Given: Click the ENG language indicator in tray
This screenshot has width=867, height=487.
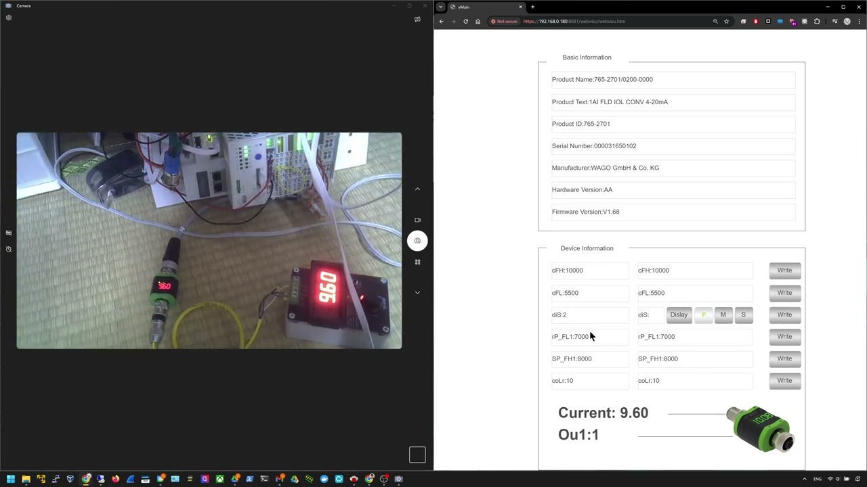Looking at the screenshot, I should pyautogui.click(x=818, y=479).
